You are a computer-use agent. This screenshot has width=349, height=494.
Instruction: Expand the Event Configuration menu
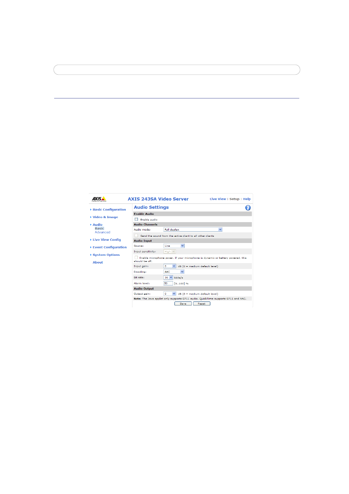[x=109, y=247]
